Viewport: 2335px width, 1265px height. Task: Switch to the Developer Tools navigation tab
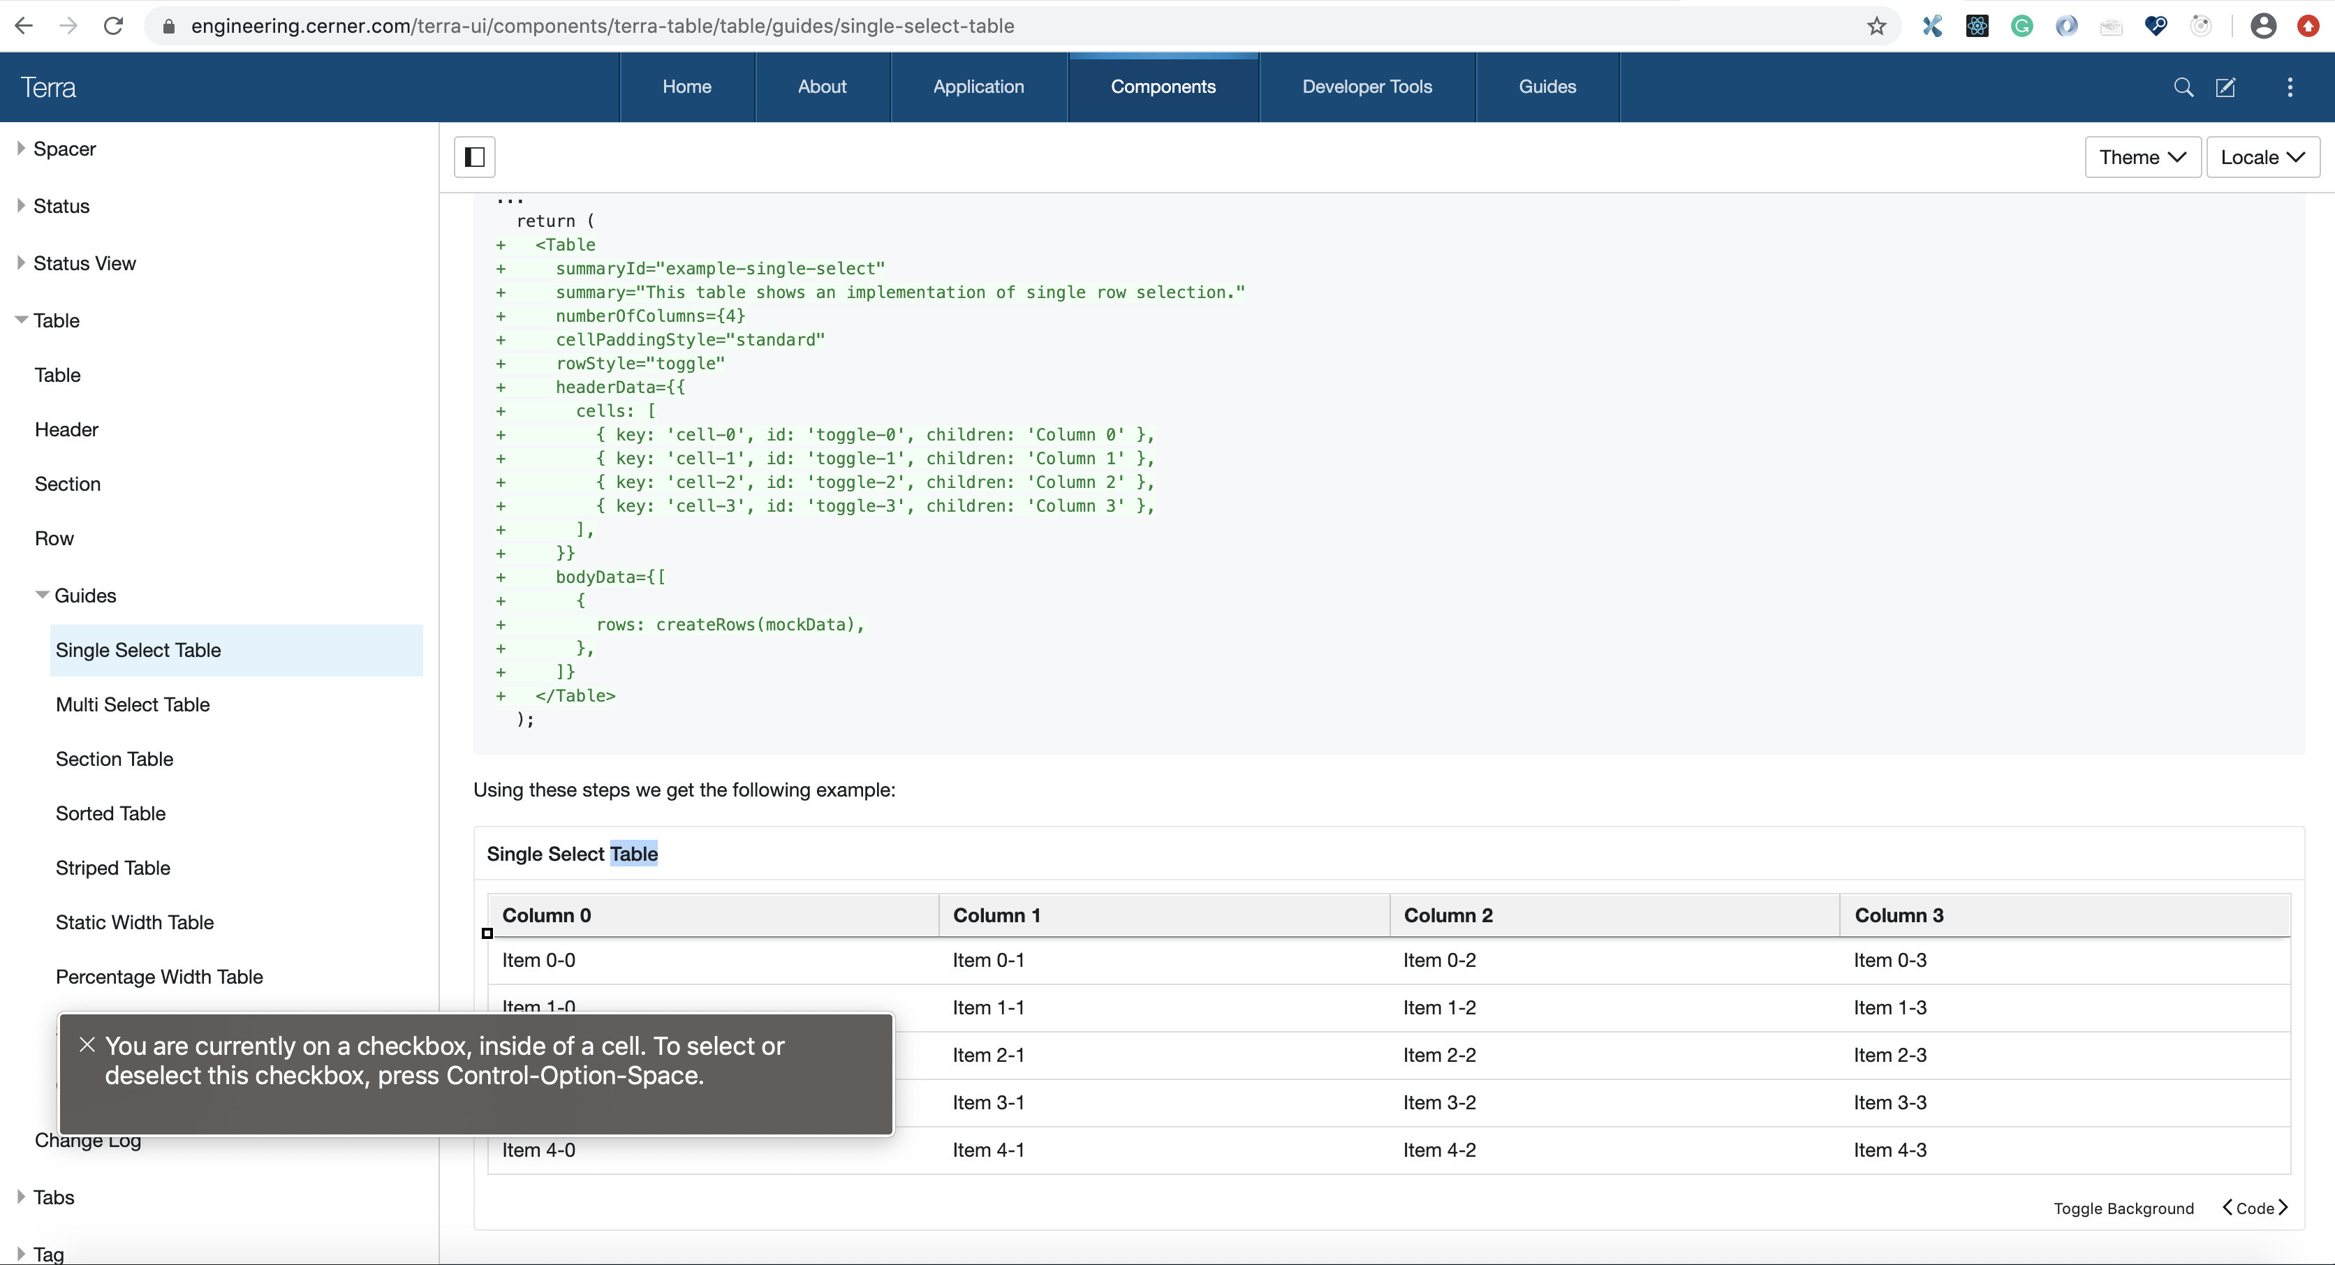click(x=1367, y=87)
